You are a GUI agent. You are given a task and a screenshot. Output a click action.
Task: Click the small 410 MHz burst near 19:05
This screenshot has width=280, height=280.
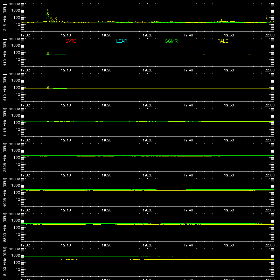click(48, 54)
